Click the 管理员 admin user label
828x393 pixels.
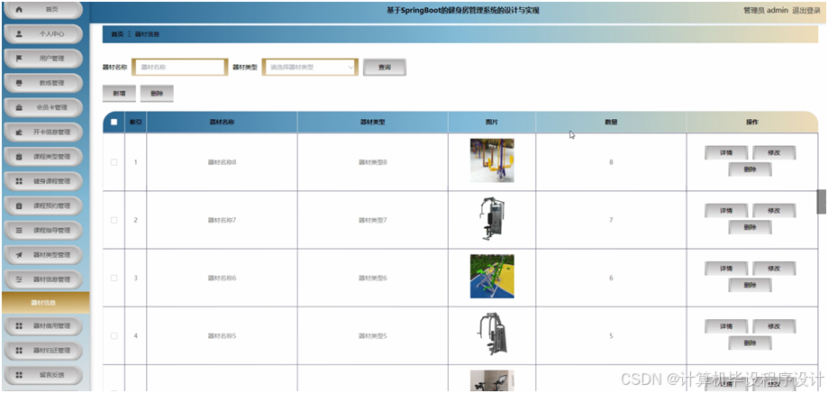(766, 10)
